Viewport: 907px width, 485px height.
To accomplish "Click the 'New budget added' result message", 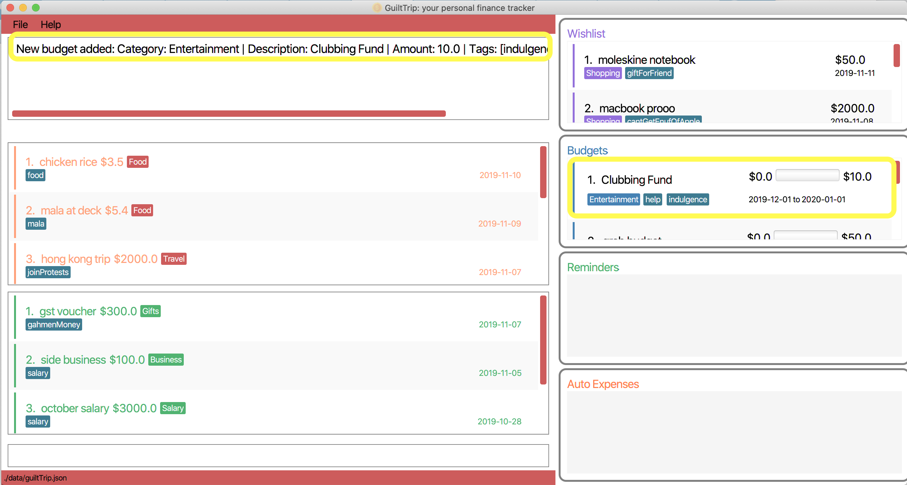I will 282,48.
